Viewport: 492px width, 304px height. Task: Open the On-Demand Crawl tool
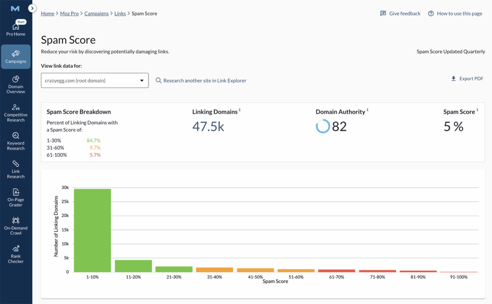[16, 226]
